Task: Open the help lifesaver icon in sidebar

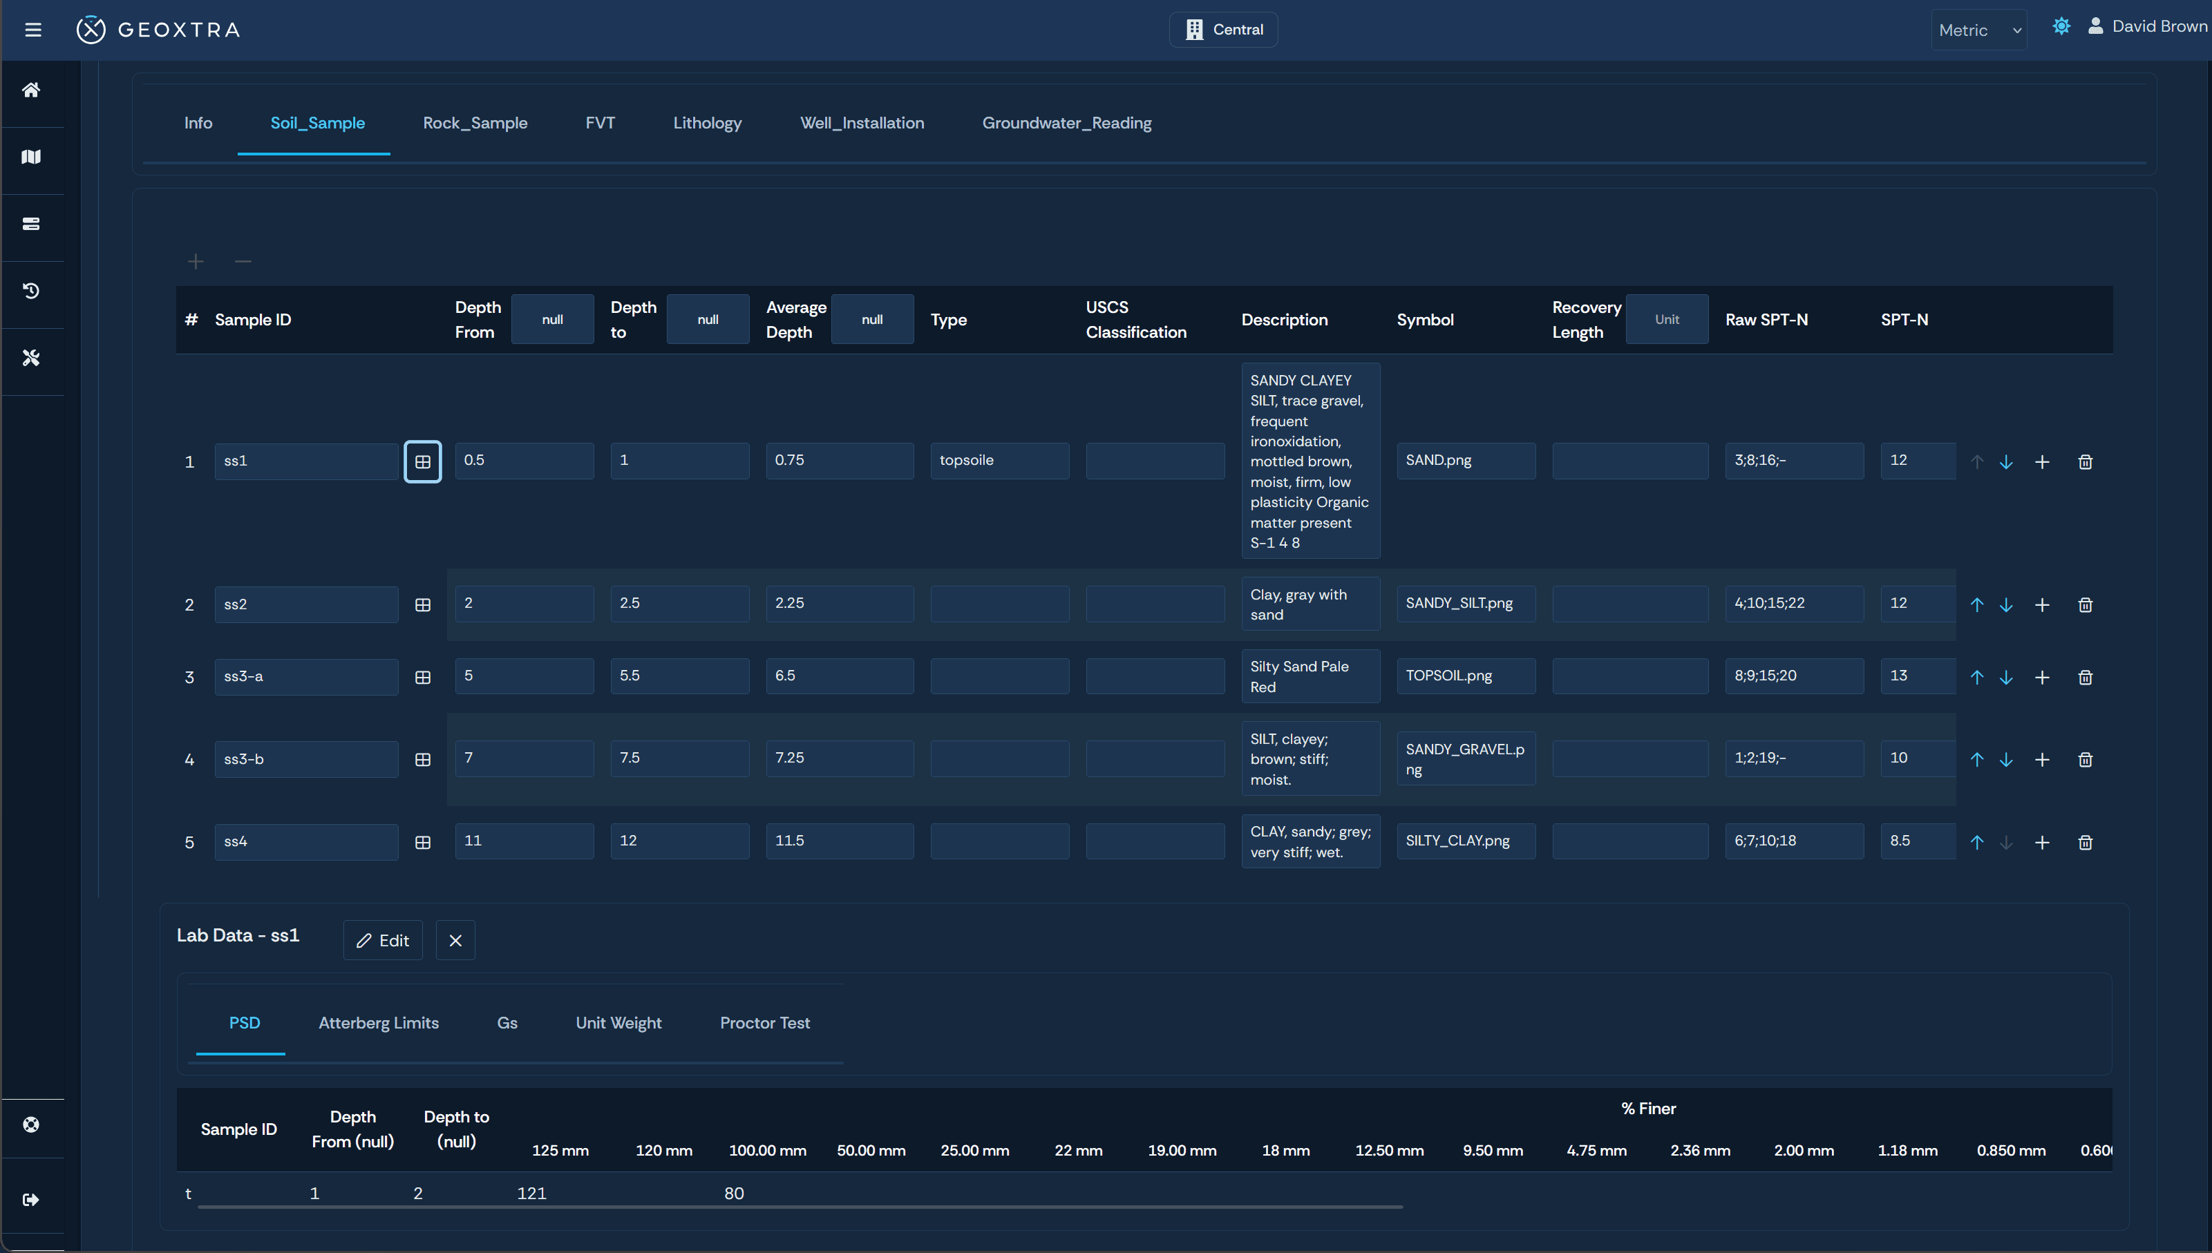Action: [x=32, y=1124]
